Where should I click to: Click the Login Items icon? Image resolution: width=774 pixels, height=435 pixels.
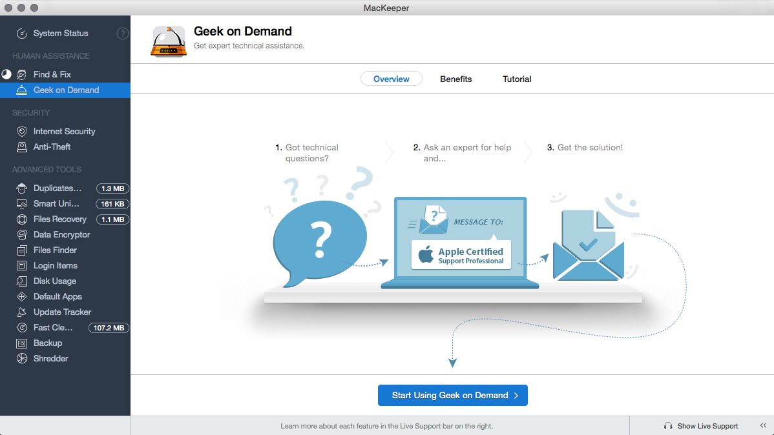tap(22, 266)
